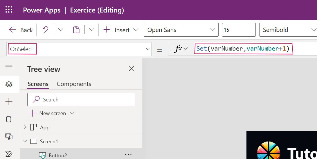Switch to the Components tab

pyautogui.click(x=74, y=84)
